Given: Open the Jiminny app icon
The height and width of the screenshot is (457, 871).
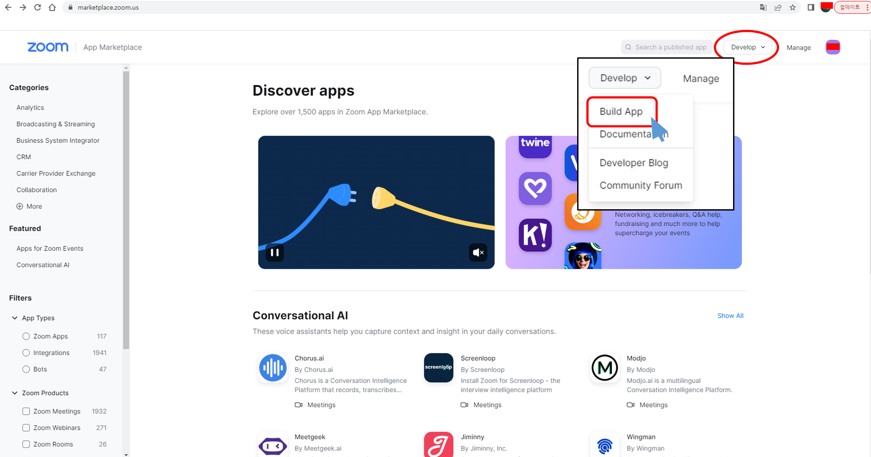Looking at the screenshot, I should tap(438, 446).
